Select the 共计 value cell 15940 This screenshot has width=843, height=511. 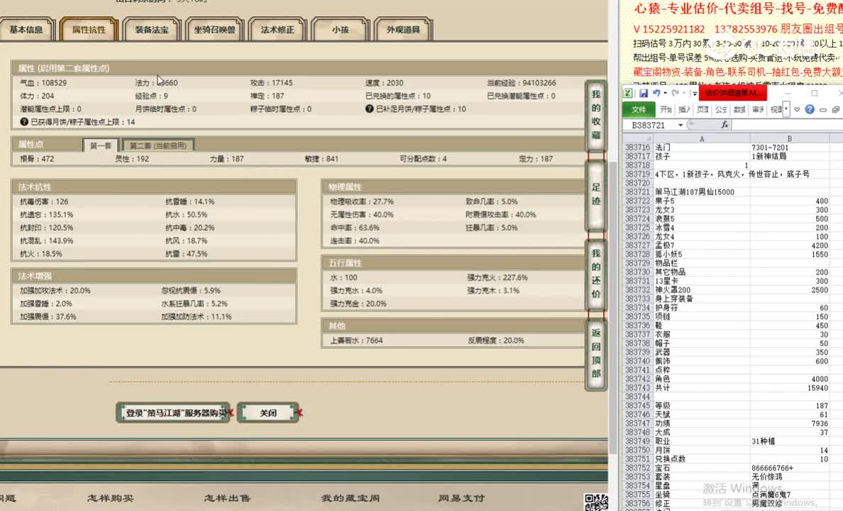[x=789, y=388]
